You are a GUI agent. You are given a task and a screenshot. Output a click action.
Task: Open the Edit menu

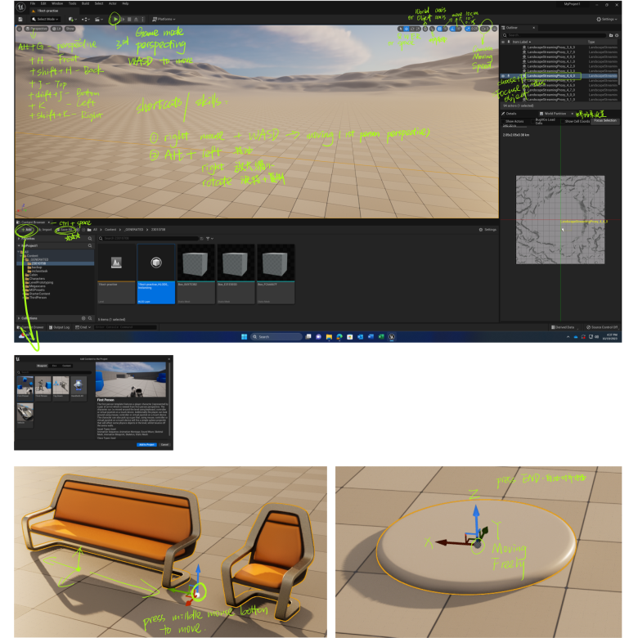[43, 3]
